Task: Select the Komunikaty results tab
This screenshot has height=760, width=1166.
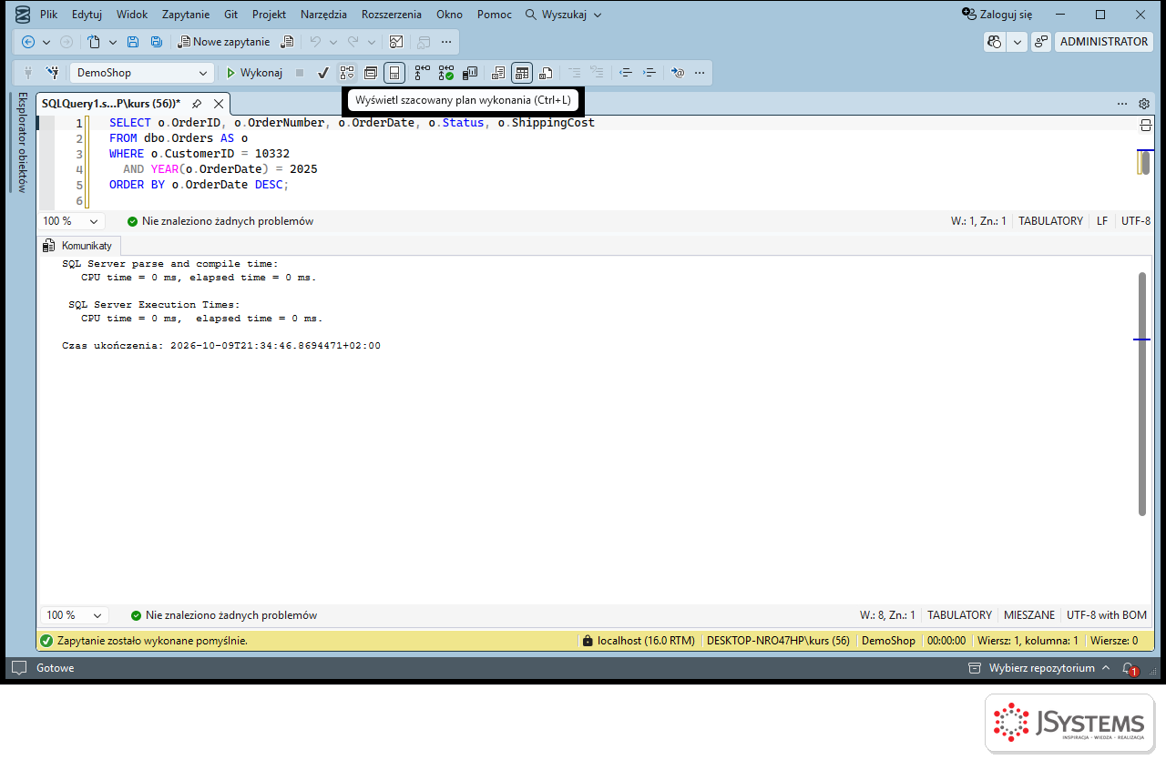Action: click(x=79, y=246)
